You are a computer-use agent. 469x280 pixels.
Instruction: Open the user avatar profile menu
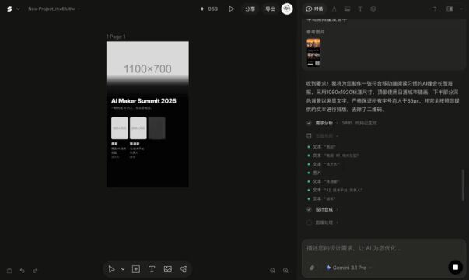pyautogui.click(x=287, y=9)
